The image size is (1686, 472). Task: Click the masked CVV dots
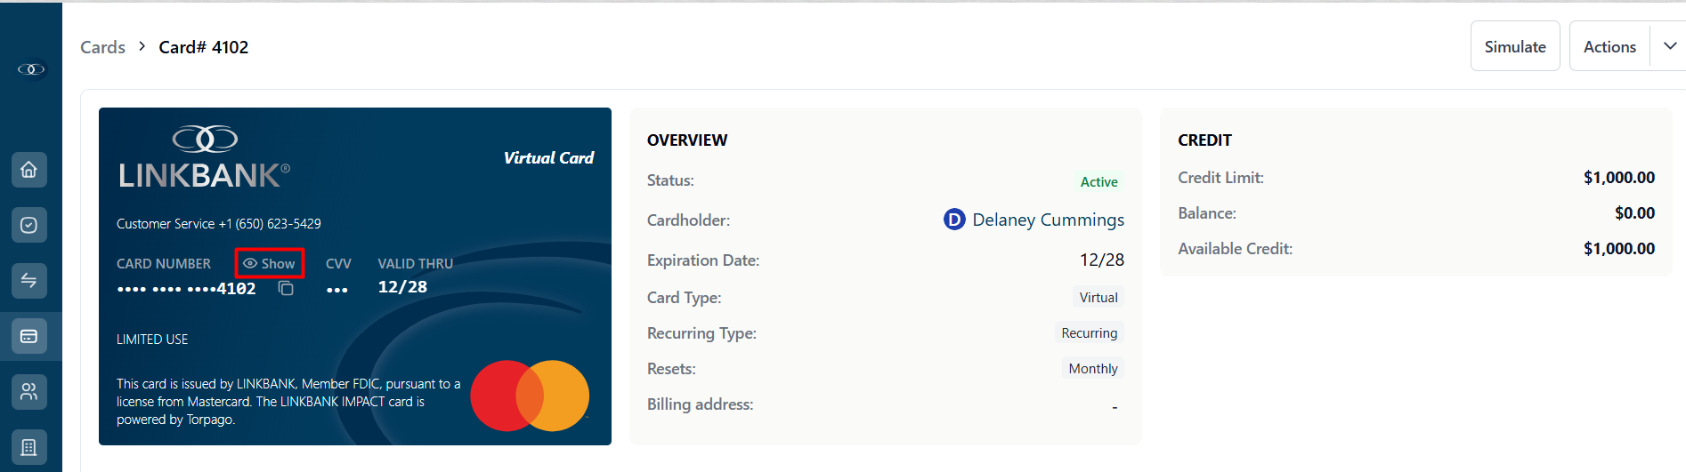pos(336,289)
